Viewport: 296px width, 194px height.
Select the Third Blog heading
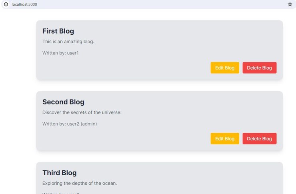[x=59, y=173]
